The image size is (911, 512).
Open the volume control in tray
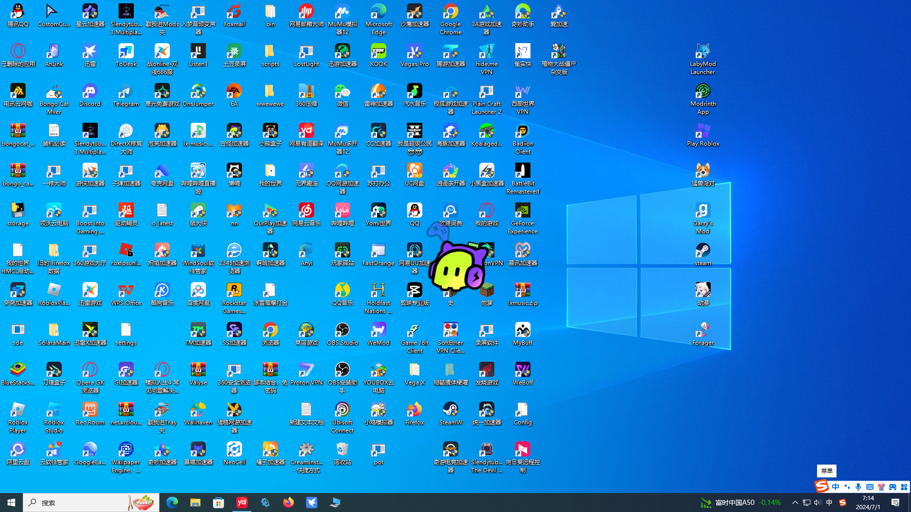[818, 503]
